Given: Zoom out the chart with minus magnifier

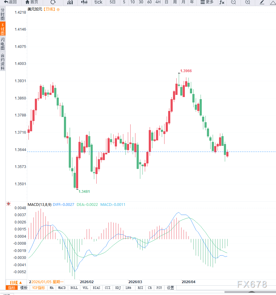Looking at the screenshot, I should [x=233, y=2].
